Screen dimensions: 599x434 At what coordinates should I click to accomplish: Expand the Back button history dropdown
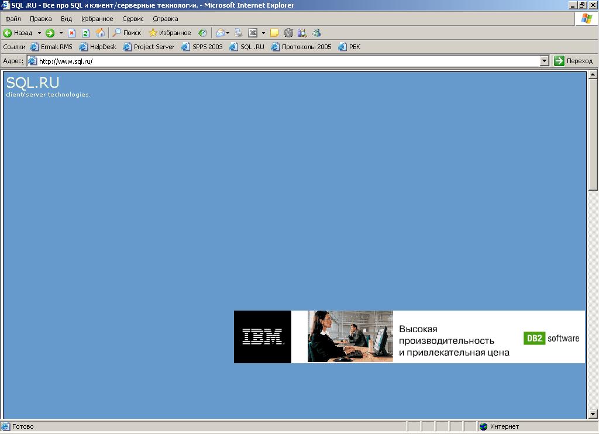[39, 33]
